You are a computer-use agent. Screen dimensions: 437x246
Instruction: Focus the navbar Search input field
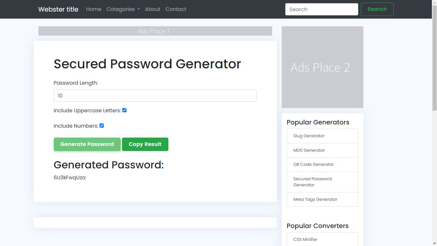(x=321, y=9)
